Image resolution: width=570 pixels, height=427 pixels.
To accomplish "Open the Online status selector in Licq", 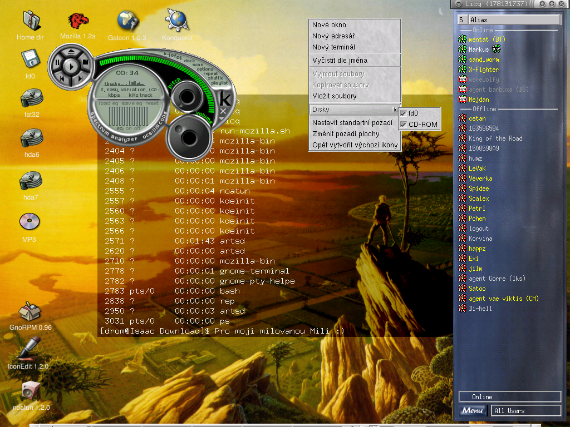I will tap(509, 397).
